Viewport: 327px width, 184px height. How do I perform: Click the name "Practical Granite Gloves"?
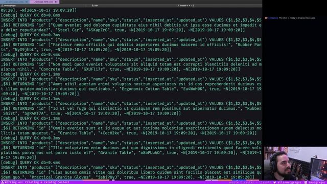[61, 177]
